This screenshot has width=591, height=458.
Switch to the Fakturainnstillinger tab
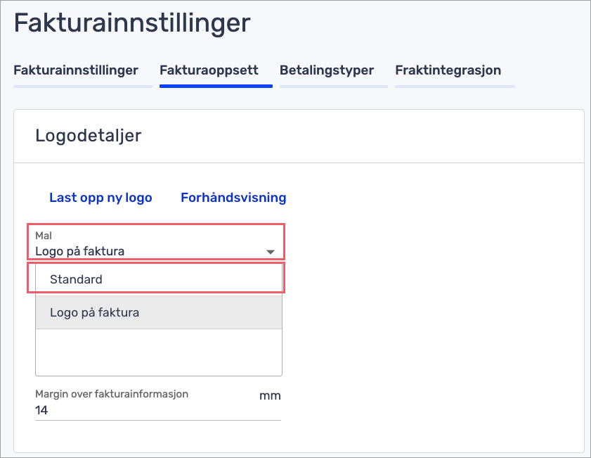click(x=76, y=70)
